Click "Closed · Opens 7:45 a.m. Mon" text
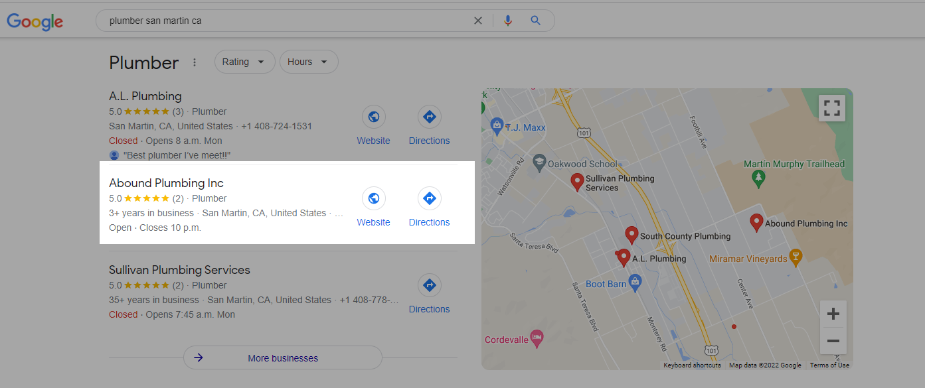925x388 pixels. 172,314
